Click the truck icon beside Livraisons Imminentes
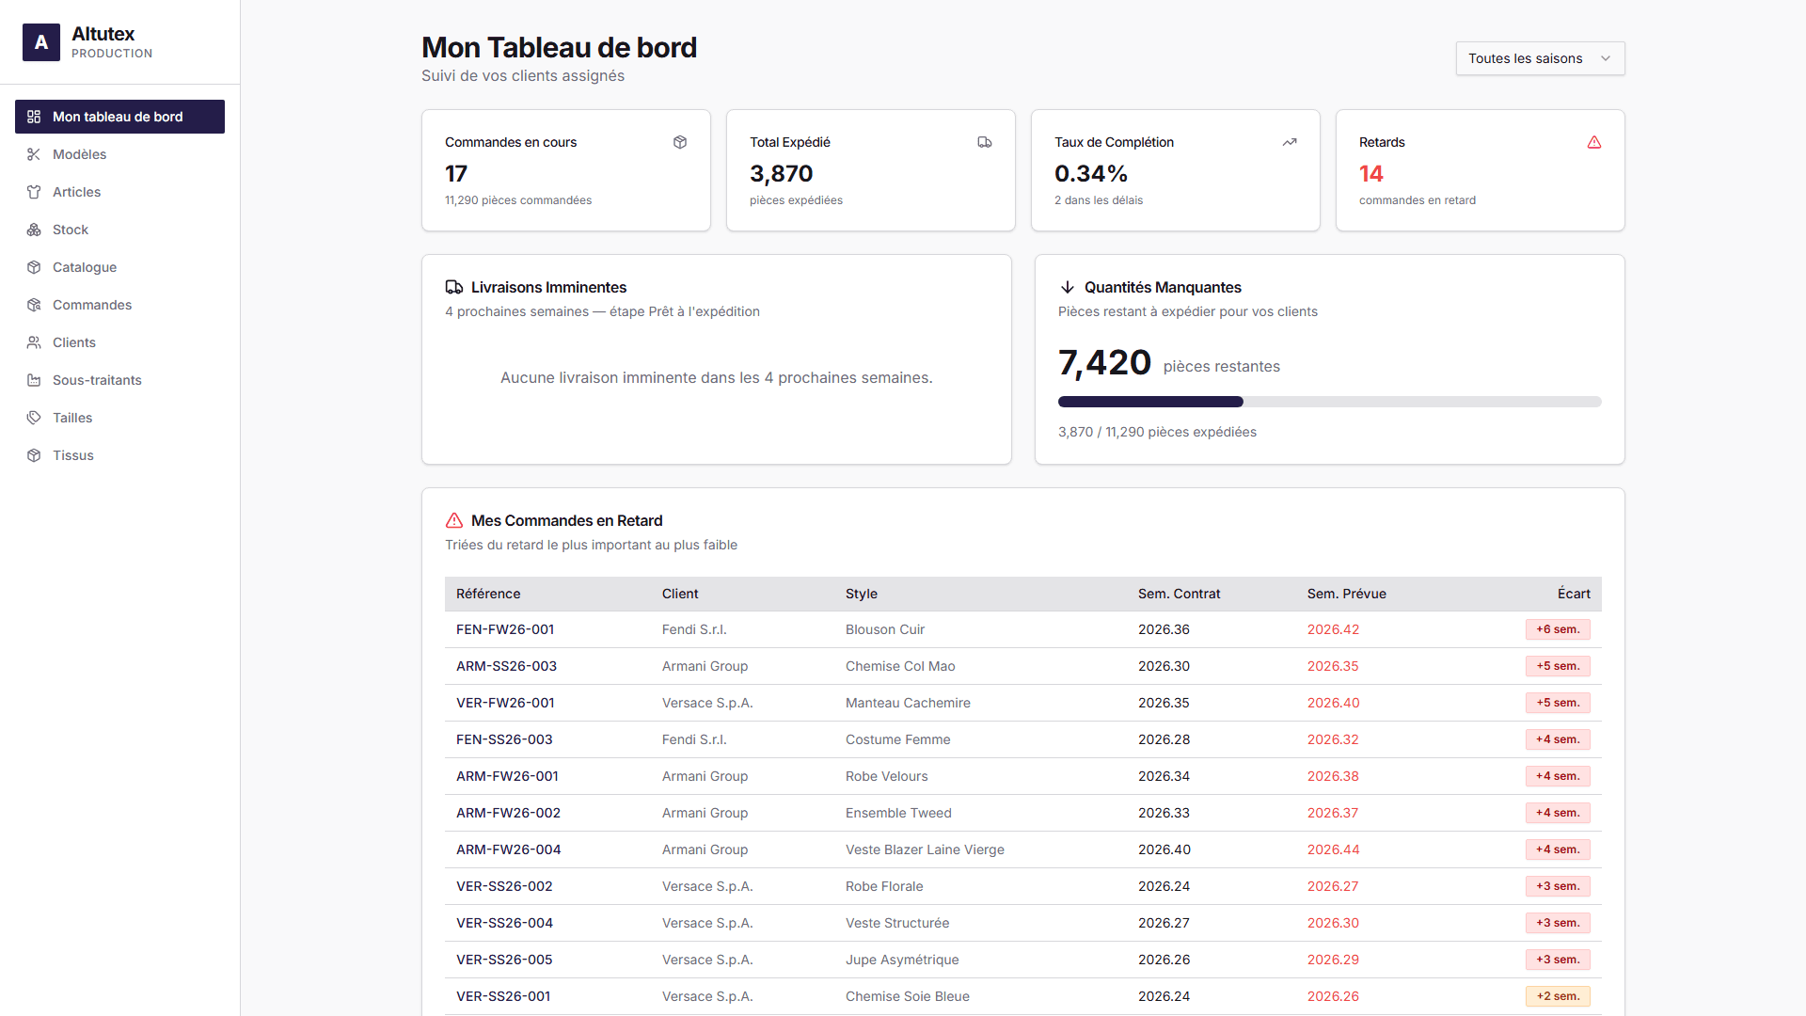Screen dimensions: 1806x1016 pos(454,287)
